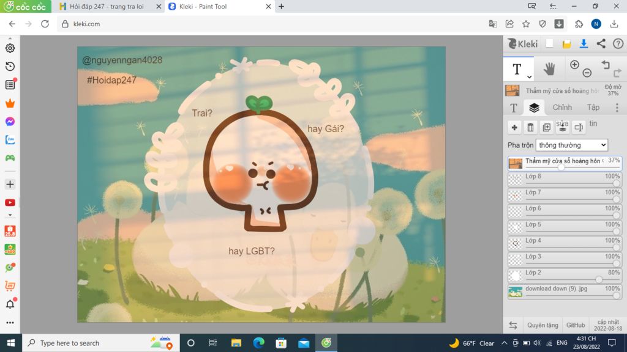Click the download down (9).jpg layer thumbnail
627x352 pixels.
point(516,291)
